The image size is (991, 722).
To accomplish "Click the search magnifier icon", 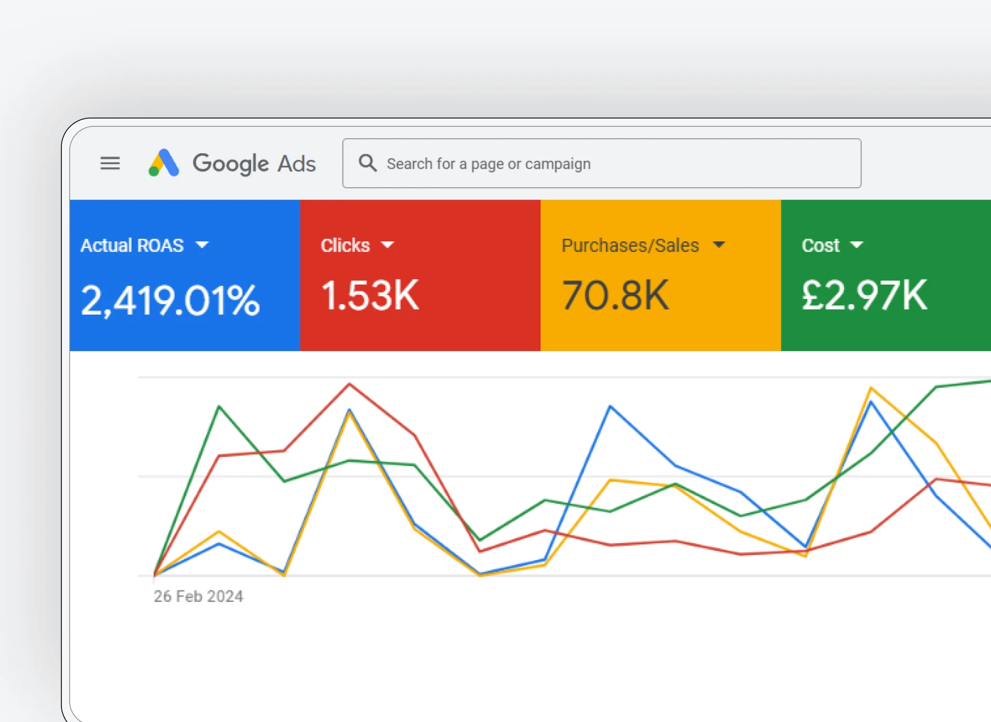I will [x=367, y=163].
